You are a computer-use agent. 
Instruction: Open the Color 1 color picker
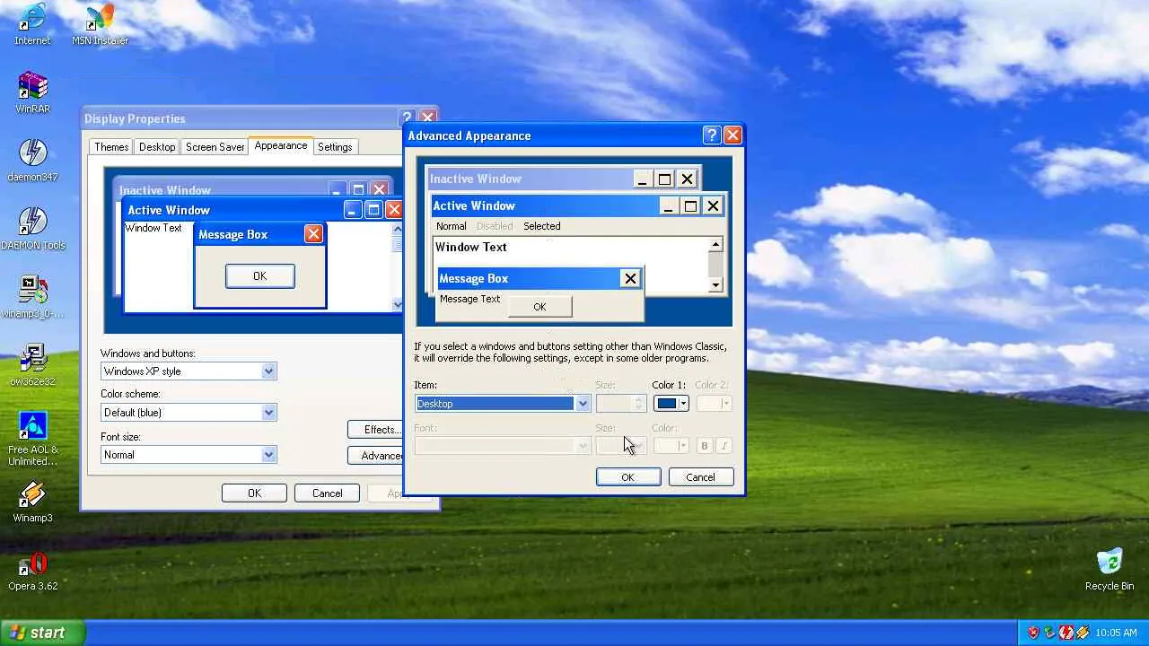coord(671,404)
